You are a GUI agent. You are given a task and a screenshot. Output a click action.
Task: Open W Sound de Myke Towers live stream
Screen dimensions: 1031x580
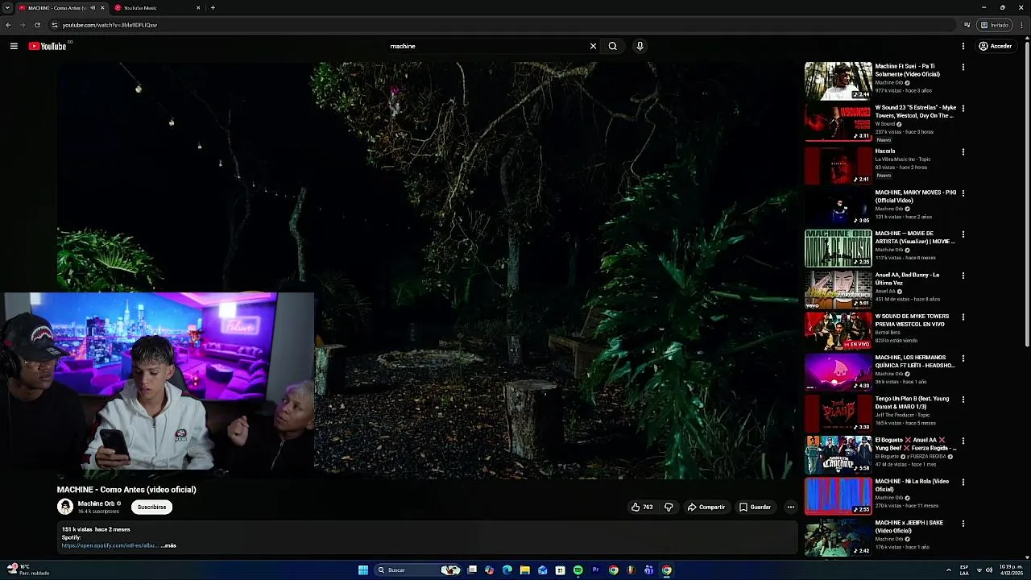pos(838,329)
